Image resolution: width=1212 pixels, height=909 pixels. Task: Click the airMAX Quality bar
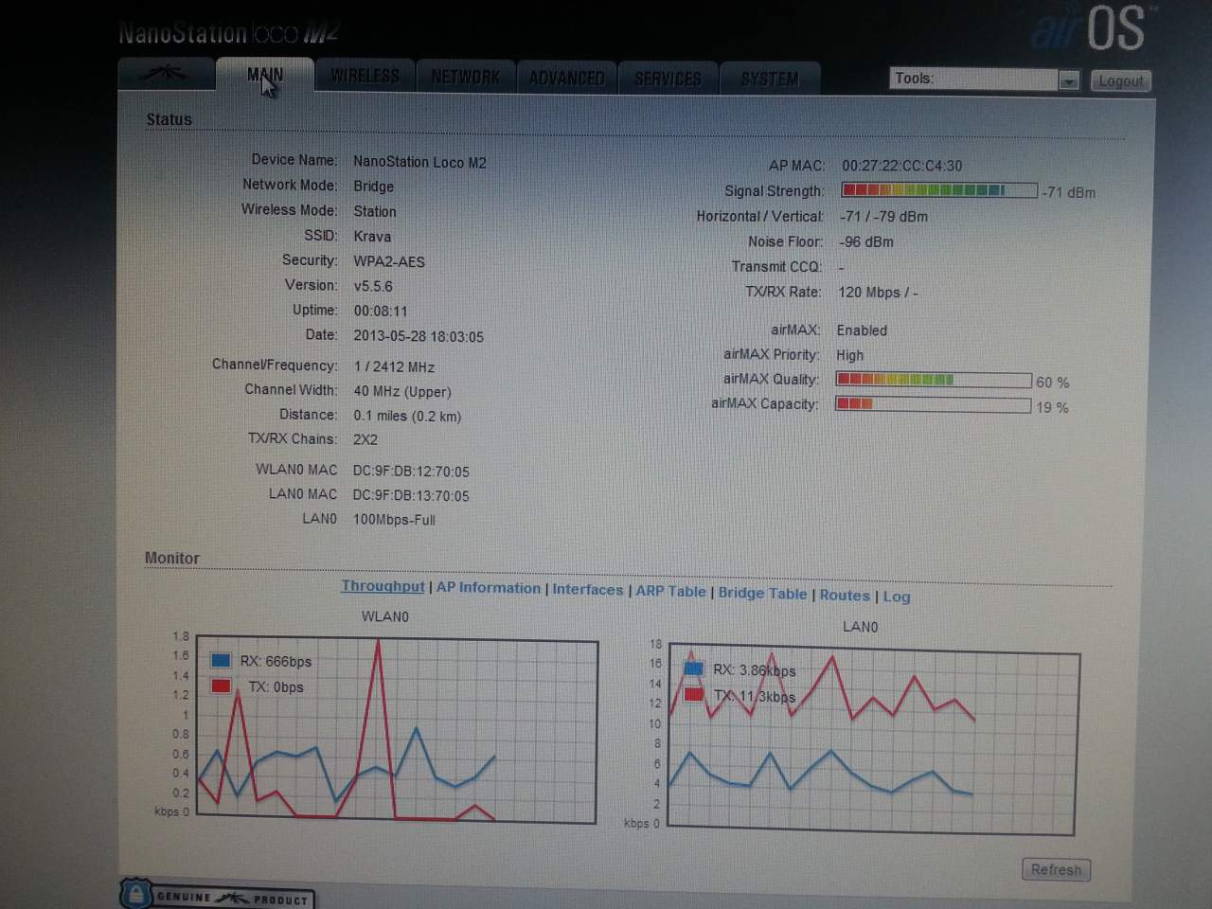[x=934, y=380]
